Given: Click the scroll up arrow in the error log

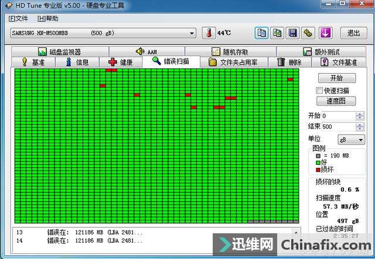Looking at the screenshot, I should [x=296, y=232].
